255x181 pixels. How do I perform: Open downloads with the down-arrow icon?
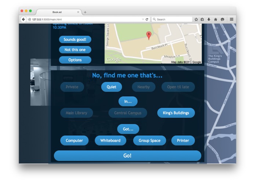[209, 19]
